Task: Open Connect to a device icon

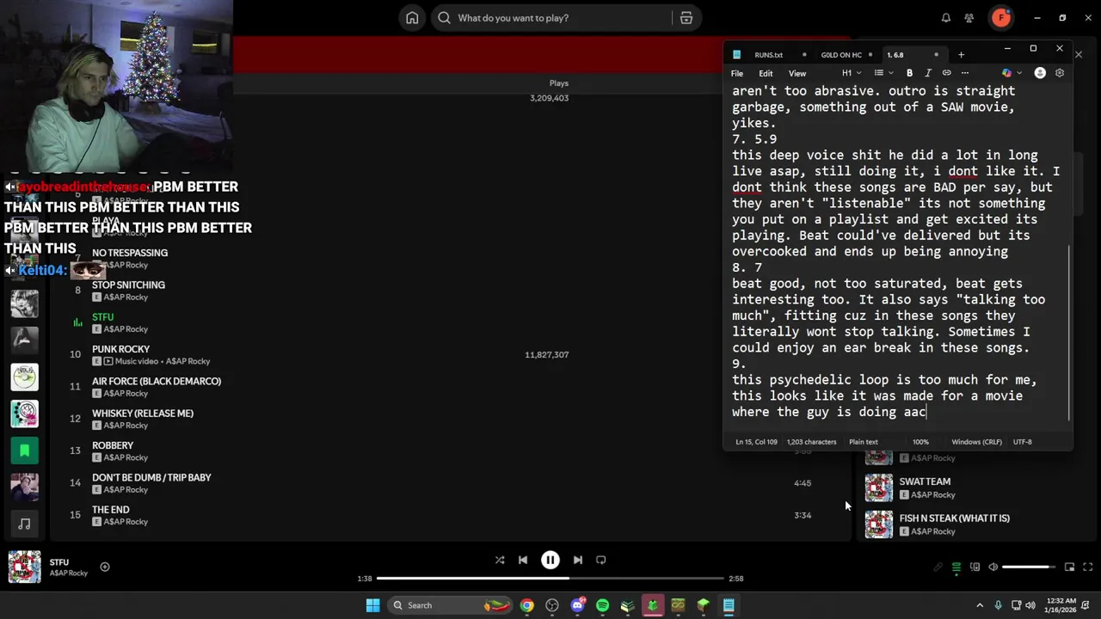Action: [975, 567]
